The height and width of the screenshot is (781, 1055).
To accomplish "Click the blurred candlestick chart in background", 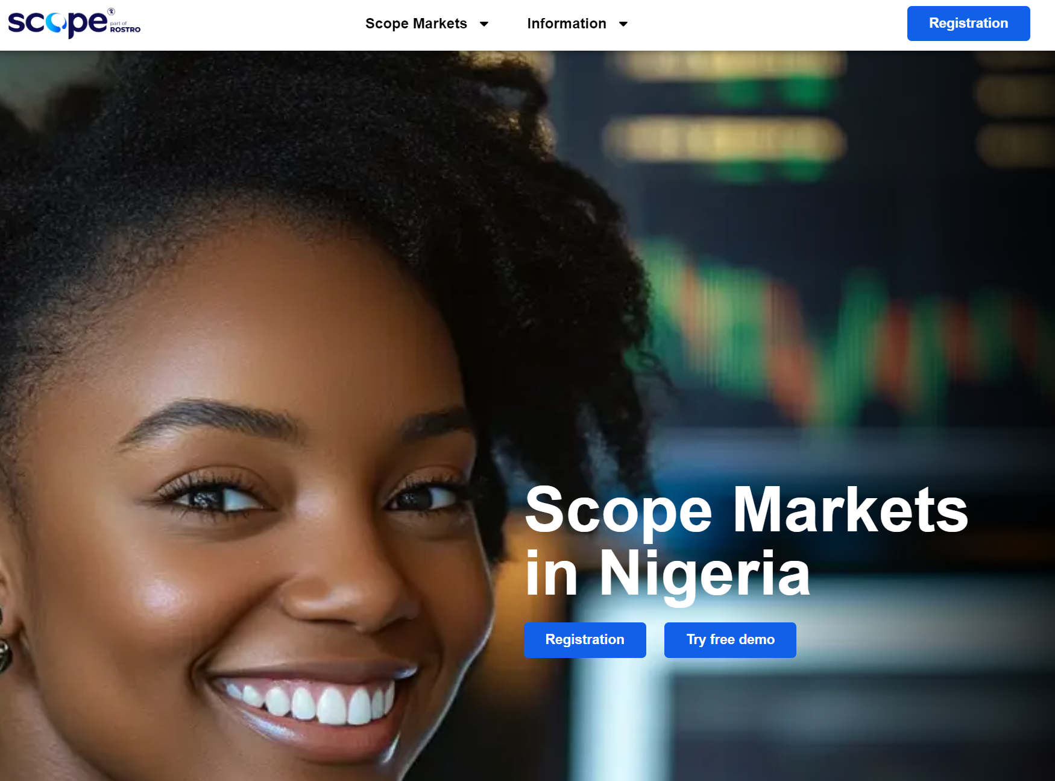I will point(844,338).
